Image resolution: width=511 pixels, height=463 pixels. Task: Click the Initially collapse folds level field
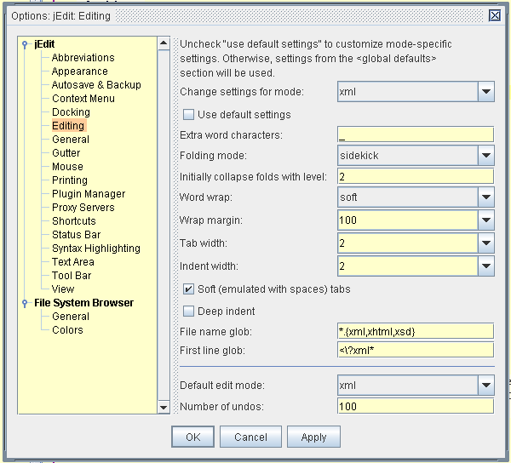click(x=416, y=176)
